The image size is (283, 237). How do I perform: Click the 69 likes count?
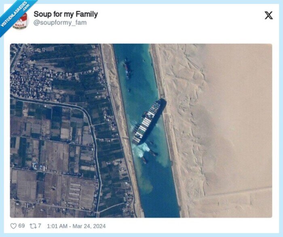click(x=21, y=226)
